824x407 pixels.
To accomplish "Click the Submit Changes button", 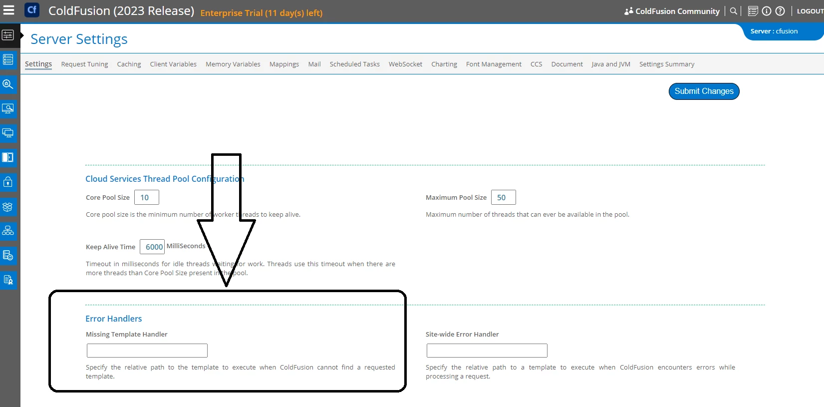I will coord(704,91).
